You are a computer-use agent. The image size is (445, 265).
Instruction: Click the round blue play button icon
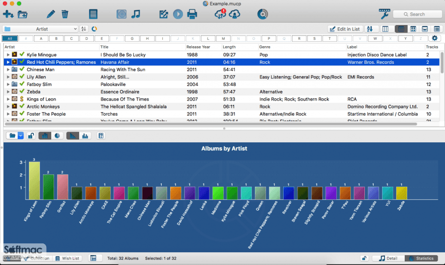(x=178, y=14)
